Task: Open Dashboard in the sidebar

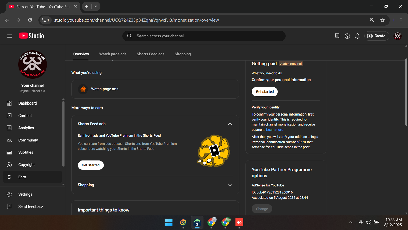Action: click(x=32, y=103)
